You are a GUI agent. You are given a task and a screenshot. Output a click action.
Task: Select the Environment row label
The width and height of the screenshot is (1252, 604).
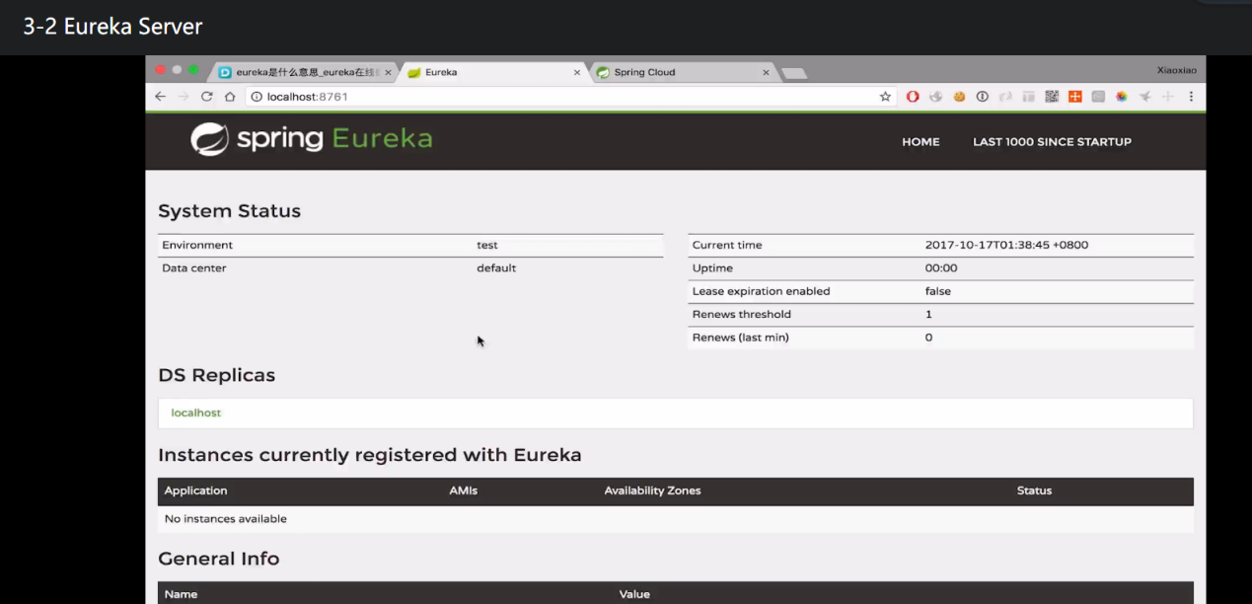click(x=197, y=245)
